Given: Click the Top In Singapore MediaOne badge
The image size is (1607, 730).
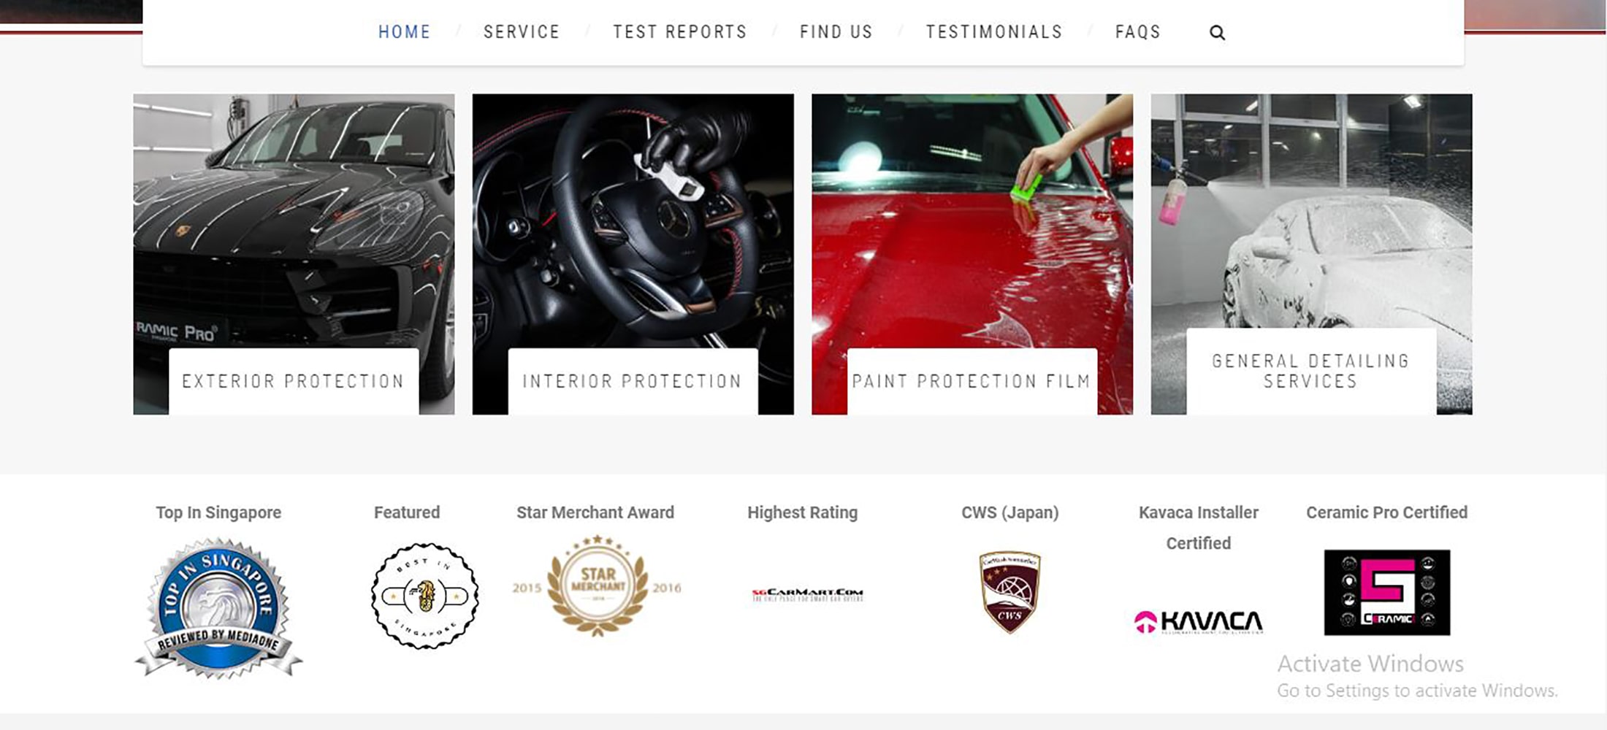Looking at the screenshot, I should [218, 609].
